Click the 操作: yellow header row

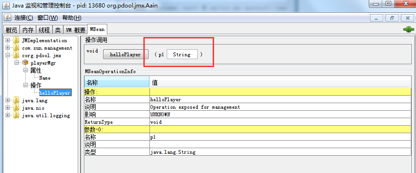(x=248, y=92)
